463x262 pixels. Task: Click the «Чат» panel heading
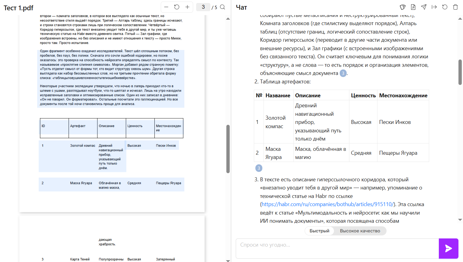coord(241,7)
